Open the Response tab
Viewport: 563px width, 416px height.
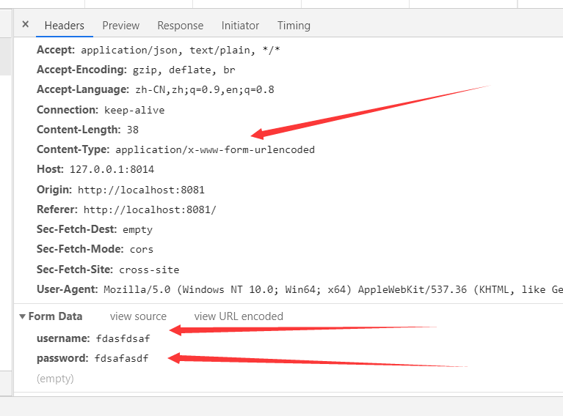click(x=181, y=26)
